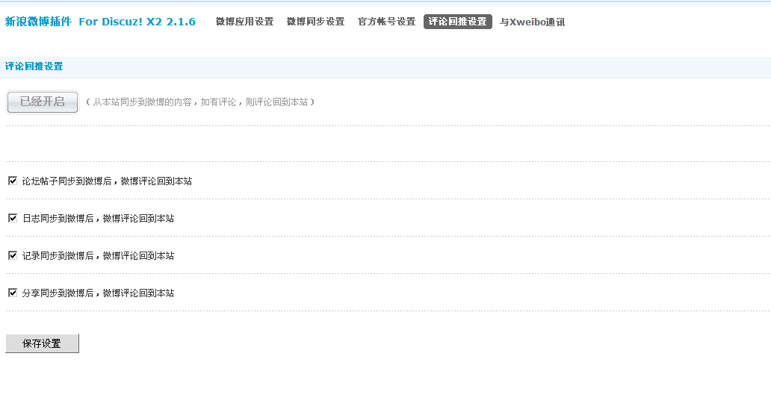Uncheck 论坛帖子同步到微博后 checkbox
This screenshot has width=771, height=418.
point(13,181)
